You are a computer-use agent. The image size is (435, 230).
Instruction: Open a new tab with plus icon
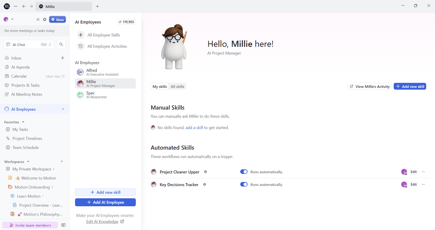97,6
